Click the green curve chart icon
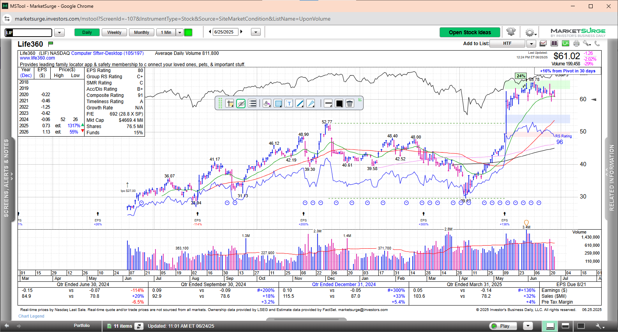618x332 pixels. pos(565,44)
